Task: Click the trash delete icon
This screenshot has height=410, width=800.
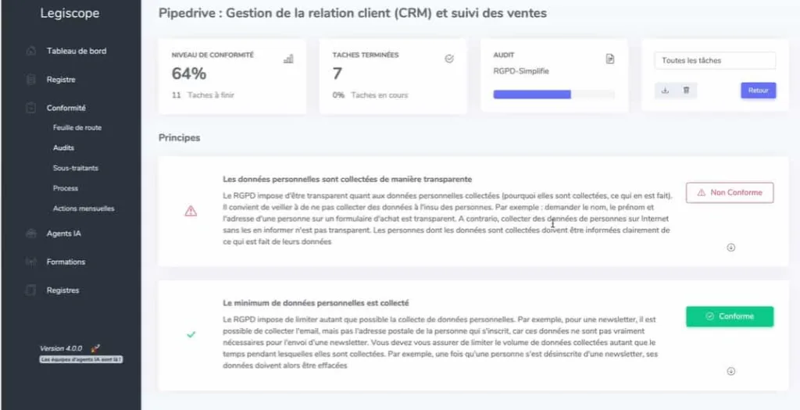Action: click(x=686, y=91)
